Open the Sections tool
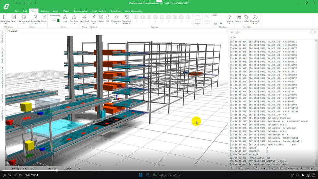The width and height of the screenshot is (318, 179). (x=74, y=18)
